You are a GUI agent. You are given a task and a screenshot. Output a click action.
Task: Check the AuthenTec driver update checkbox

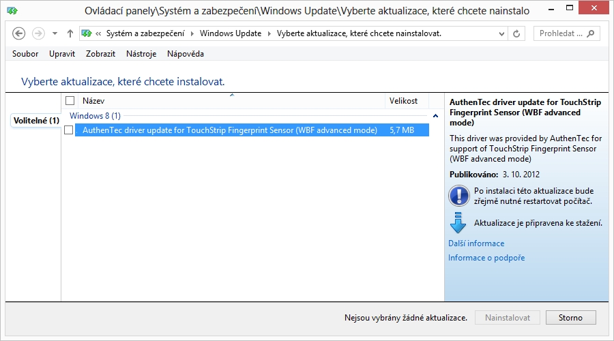click(x=68, y=130)
